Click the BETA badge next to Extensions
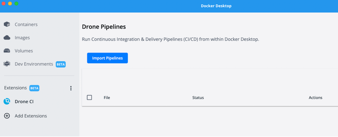The height and width of the screenshot is (137, 338). click(34, 88)
